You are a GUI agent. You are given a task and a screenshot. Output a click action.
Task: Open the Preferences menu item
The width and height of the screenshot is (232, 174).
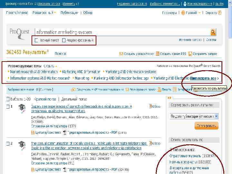tap(169, 13)
